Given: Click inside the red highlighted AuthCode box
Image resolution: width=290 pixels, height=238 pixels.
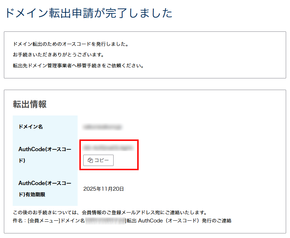Looking at the screenshot, I should coord(109,155).
